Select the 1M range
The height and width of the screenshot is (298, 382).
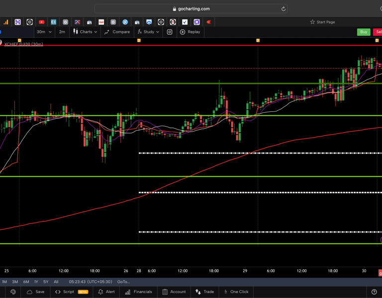click(4, 282)
